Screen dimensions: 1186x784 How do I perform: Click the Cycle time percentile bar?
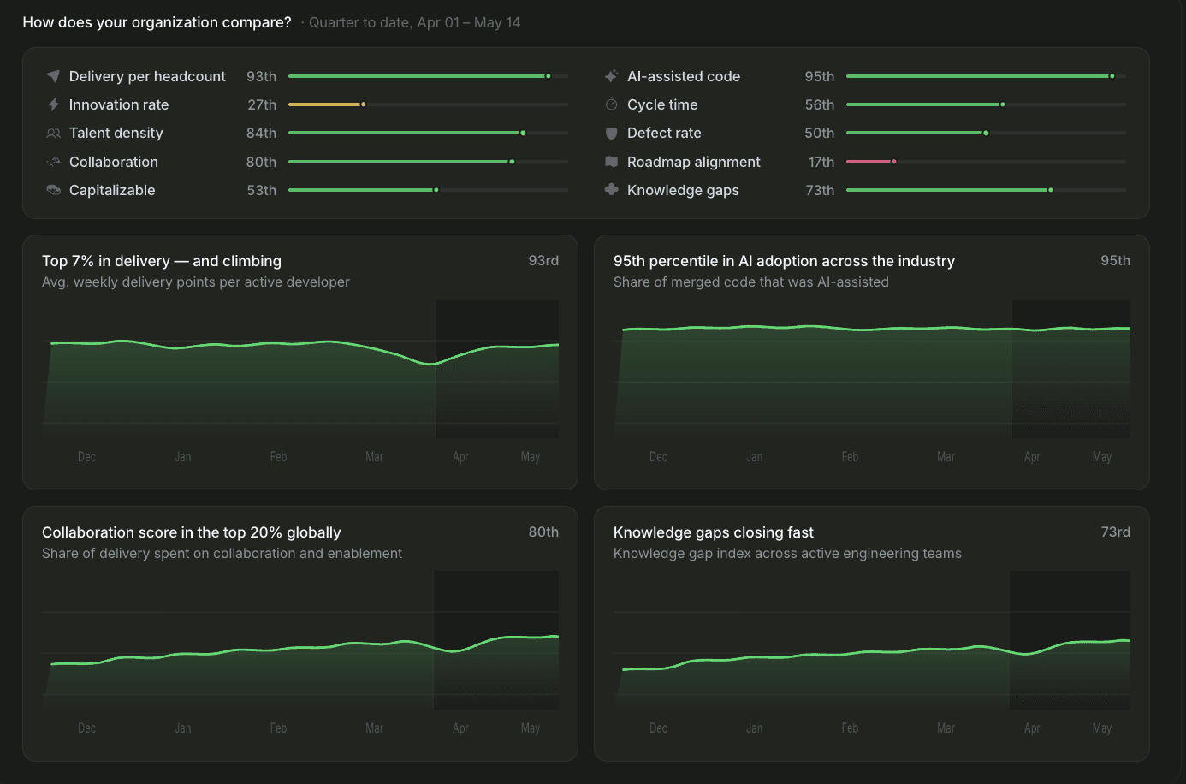pyautogui.click(x=986, y=104)
